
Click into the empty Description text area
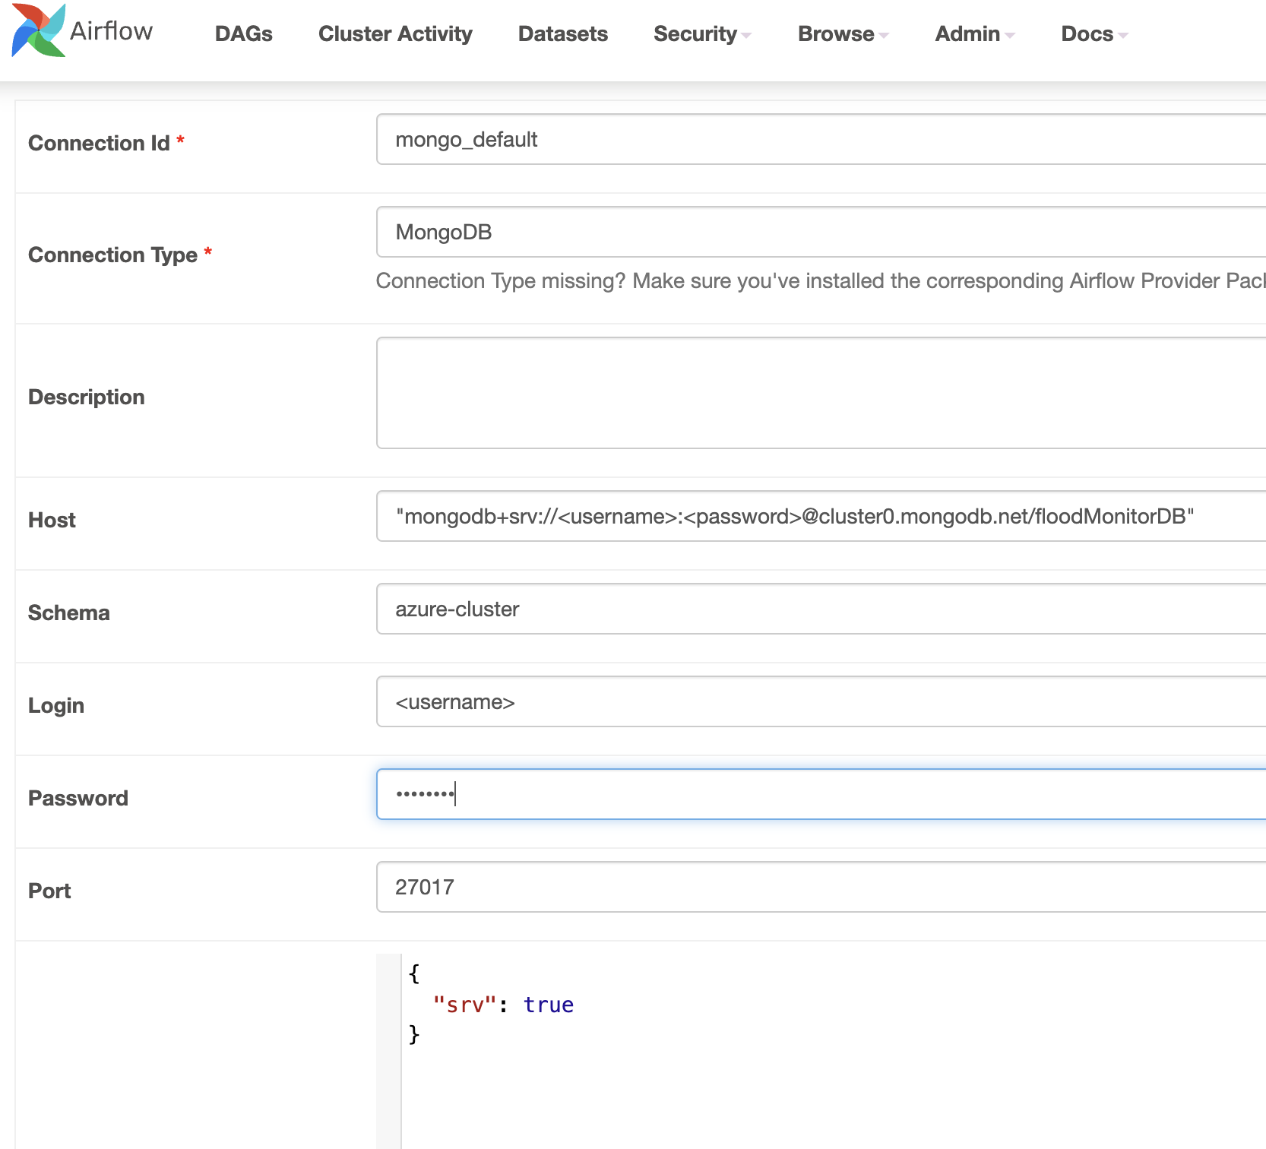[821, 393]
